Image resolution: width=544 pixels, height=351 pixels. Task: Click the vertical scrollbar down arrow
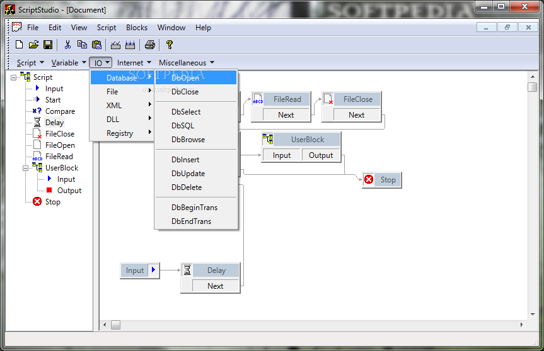click(533, 315)
